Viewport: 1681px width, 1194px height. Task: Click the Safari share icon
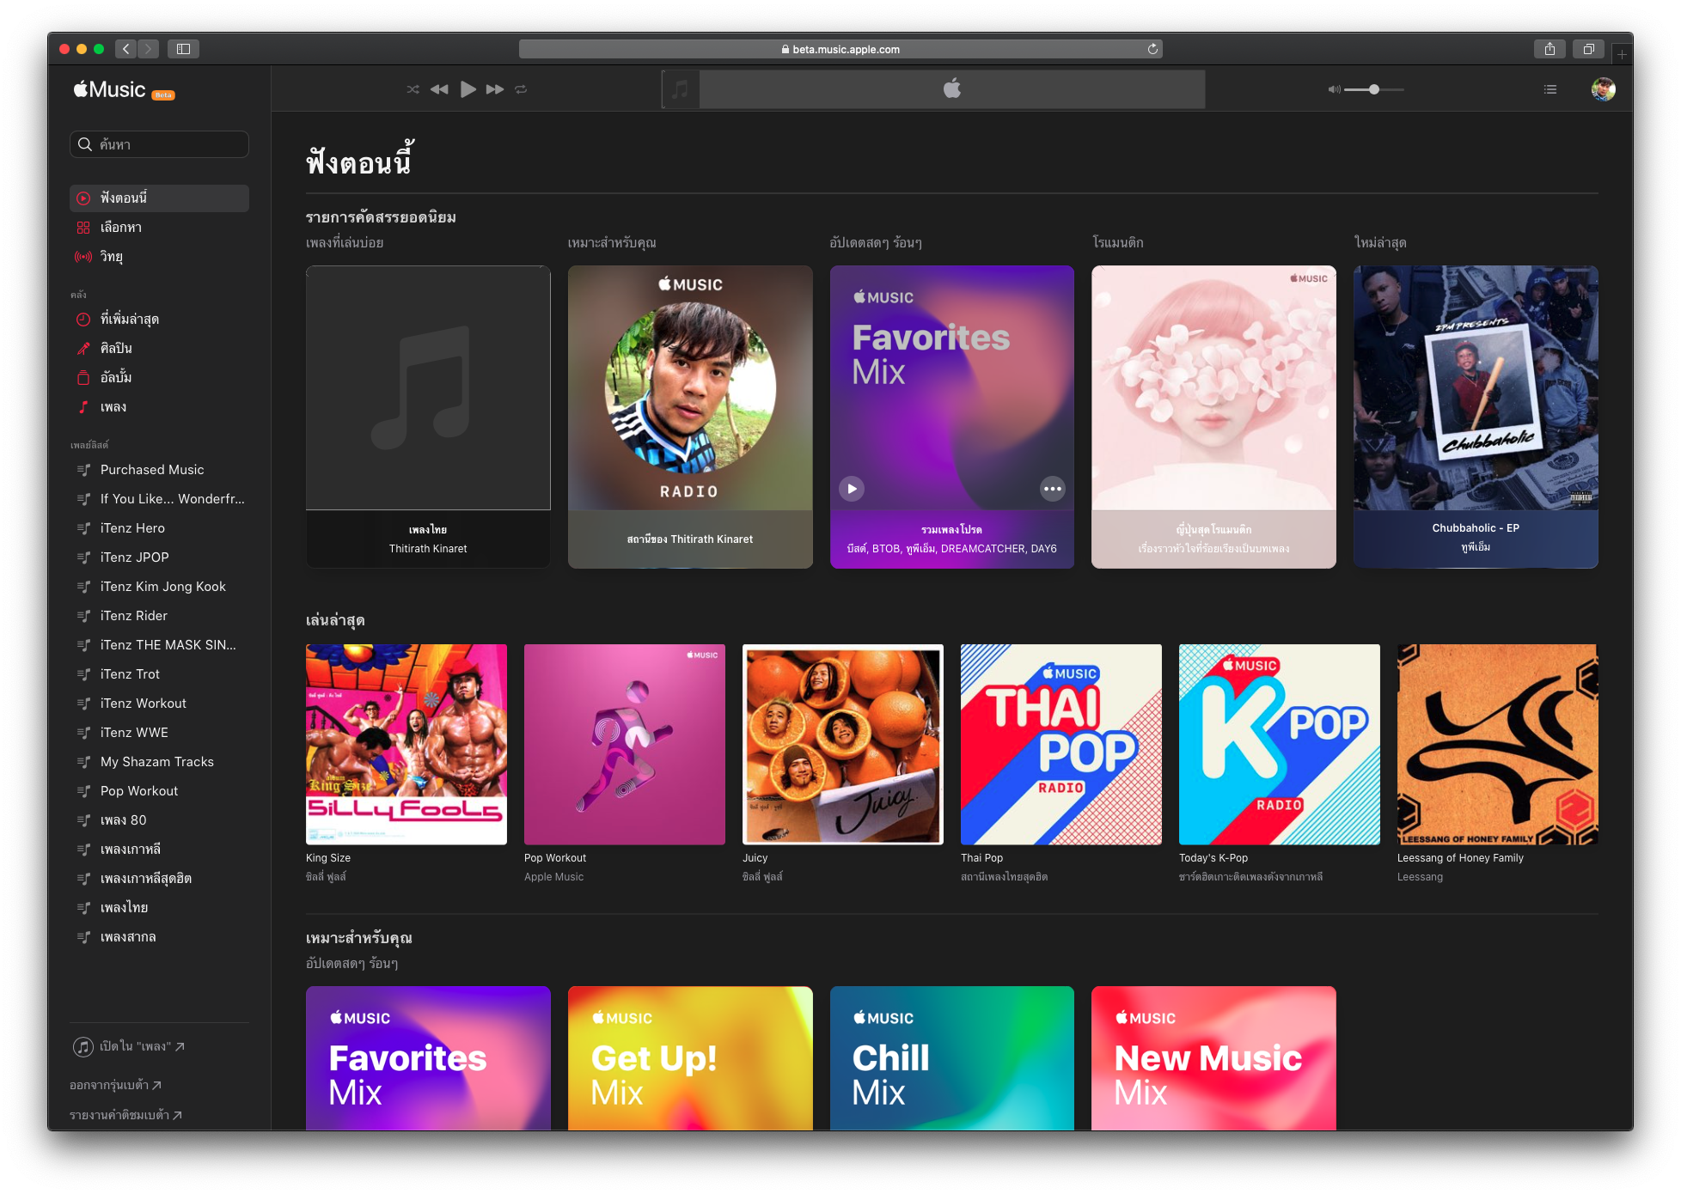pyautogui.click(x=1550, y=49)
